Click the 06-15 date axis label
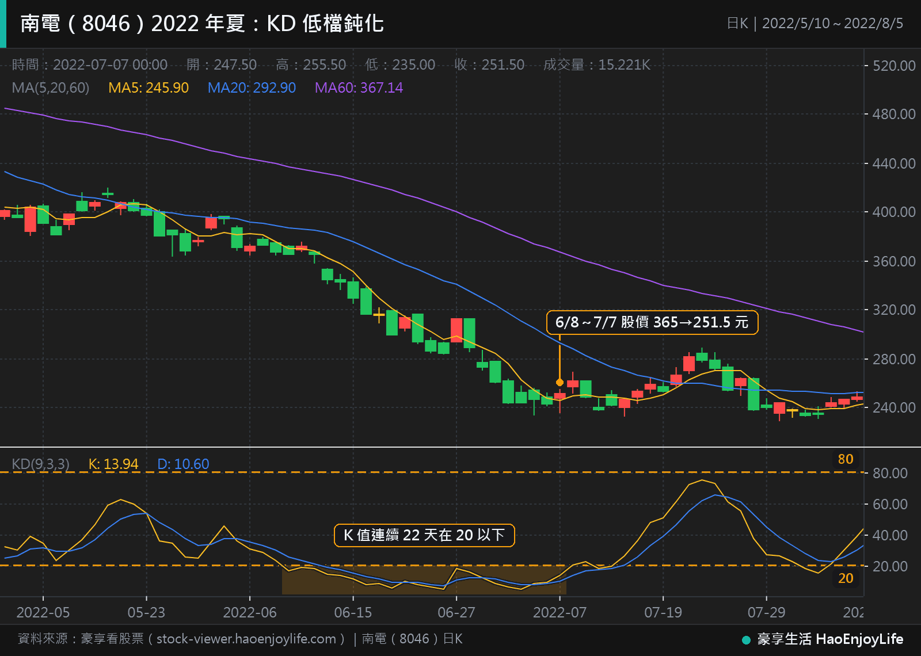Screen dimensions: 921x656 point(353,612)
